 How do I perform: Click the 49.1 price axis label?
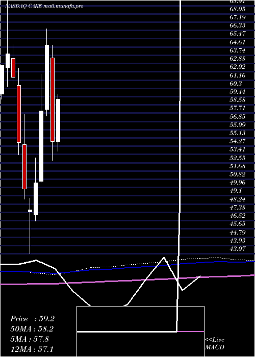236,191
